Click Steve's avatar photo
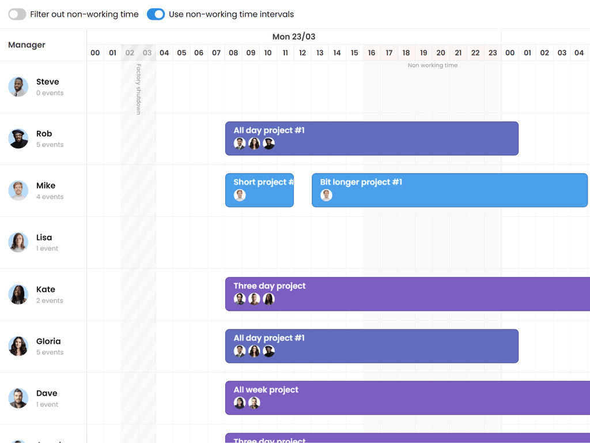Screen dimensions: 590x443 tap(18, 87)
